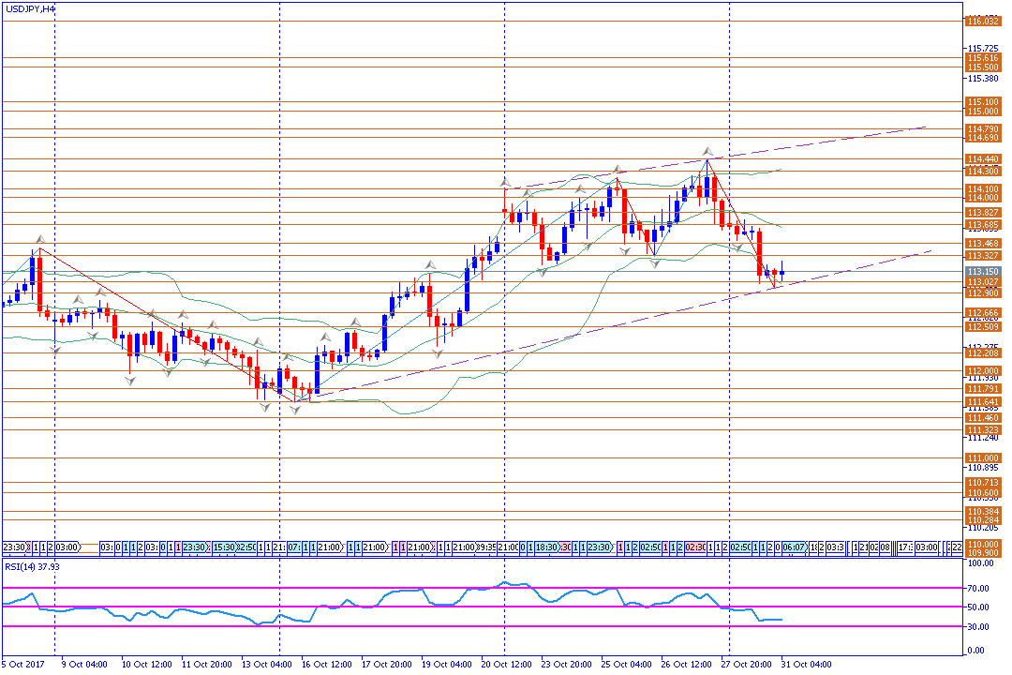
Task: Click the RSI 50.00 scale value
Action: tap(979, 607)
